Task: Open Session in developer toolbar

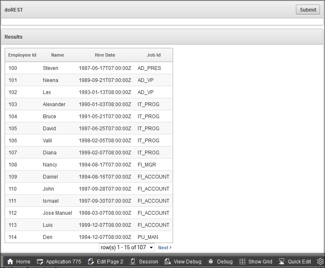Action: coord(144,262)
